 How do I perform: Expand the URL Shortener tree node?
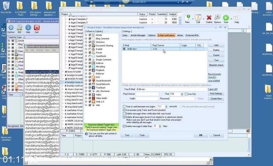(x=86, y=91)
